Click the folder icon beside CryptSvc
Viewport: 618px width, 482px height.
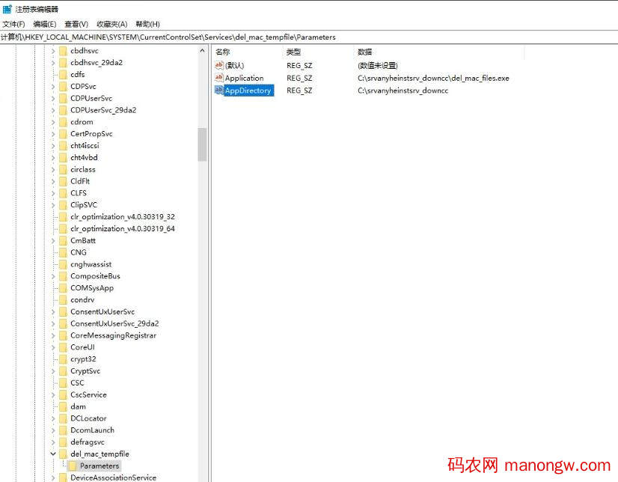(63, 370)
